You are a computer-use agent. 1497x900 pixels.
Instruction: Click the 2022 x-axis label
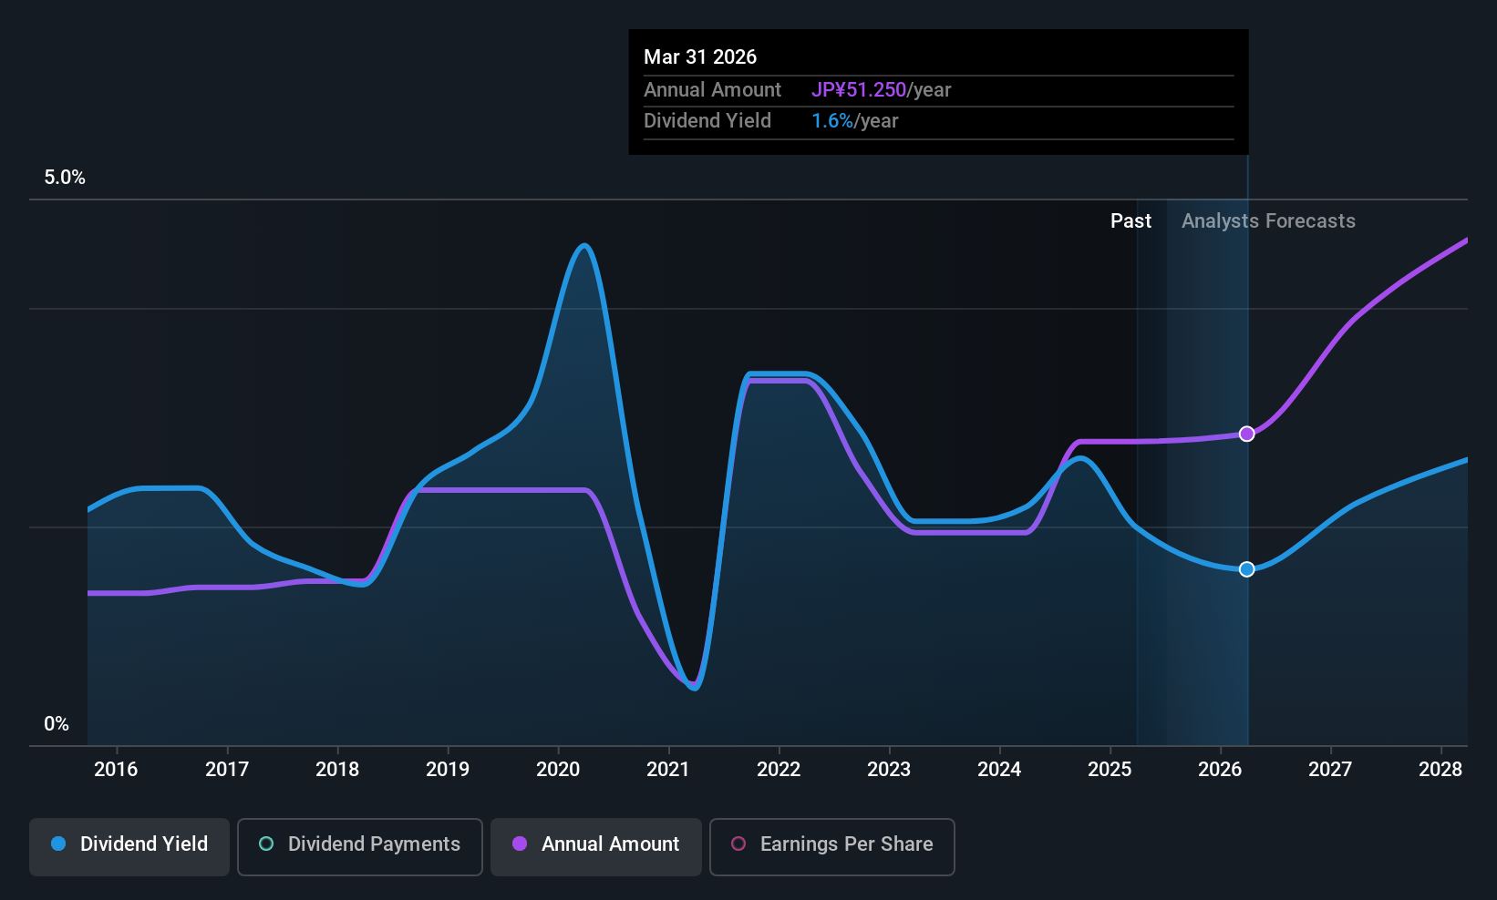coord(779,770)
